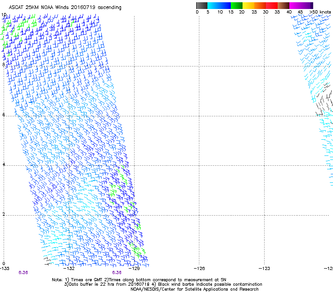333x292 pixels.
Task: Click the '>50 knots' legend label
Action: tap(320, 12)
